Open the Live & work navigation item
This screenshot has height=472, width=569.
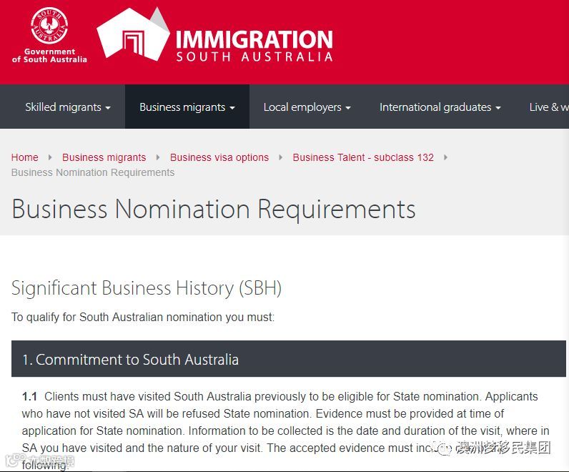click(548, 107)
